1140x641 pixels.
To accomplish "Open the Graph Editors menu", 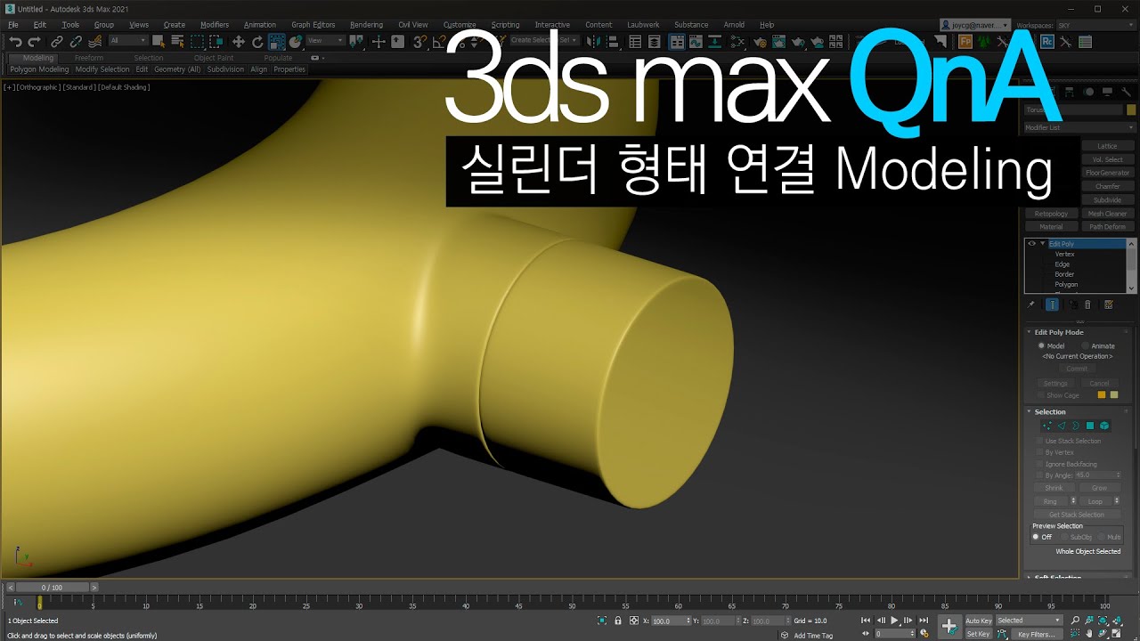I will [313, 25].
